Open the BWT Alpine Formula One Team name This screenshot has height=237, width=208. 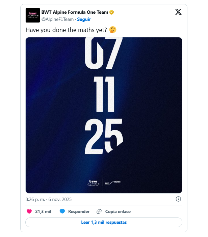pos(75,12)
